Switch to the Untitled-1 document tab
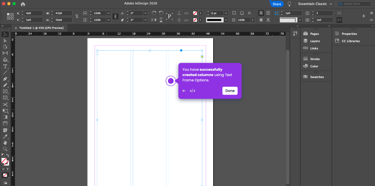The image size is (375, 186). 41,28
